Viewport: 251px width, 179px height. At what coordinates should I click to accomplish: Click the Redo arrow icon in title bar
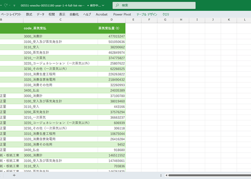click(x=6, y=5)
